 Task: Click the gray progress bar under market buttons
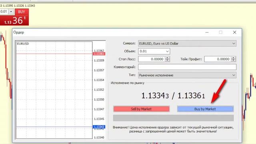(173, 118)
